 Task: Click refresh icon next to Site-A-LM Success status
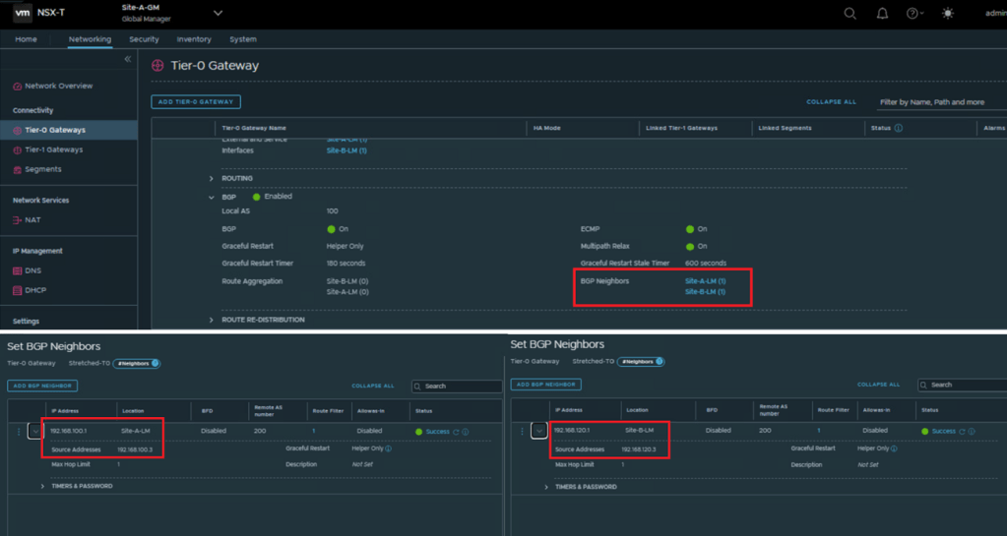pos(456,432)
